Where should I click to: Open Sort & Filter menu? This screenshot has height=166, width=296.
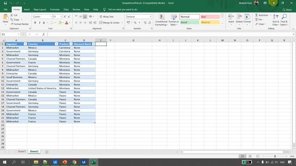276,20
